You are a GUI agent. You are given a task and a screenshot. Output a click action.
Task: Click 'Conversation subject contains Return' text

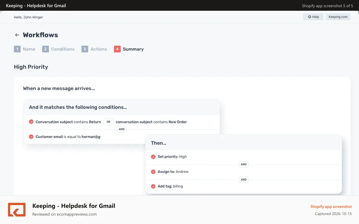[68, 122]
